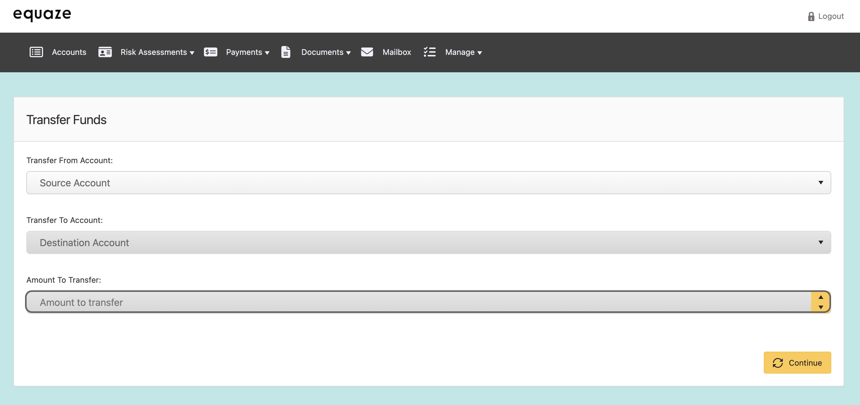860x405 pixels.
Task: Click the Manage checklist icon
Action: click(429, 52)
